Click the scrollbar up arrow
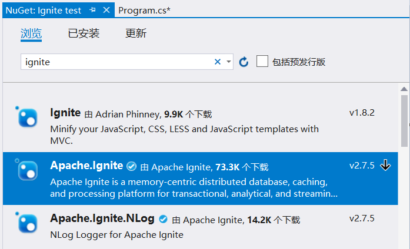 pos(404,89)
